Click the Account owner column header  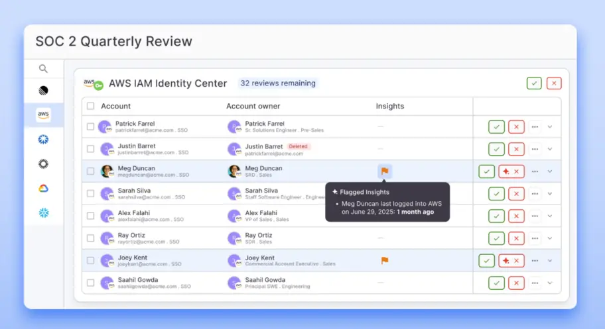(253, 106)
